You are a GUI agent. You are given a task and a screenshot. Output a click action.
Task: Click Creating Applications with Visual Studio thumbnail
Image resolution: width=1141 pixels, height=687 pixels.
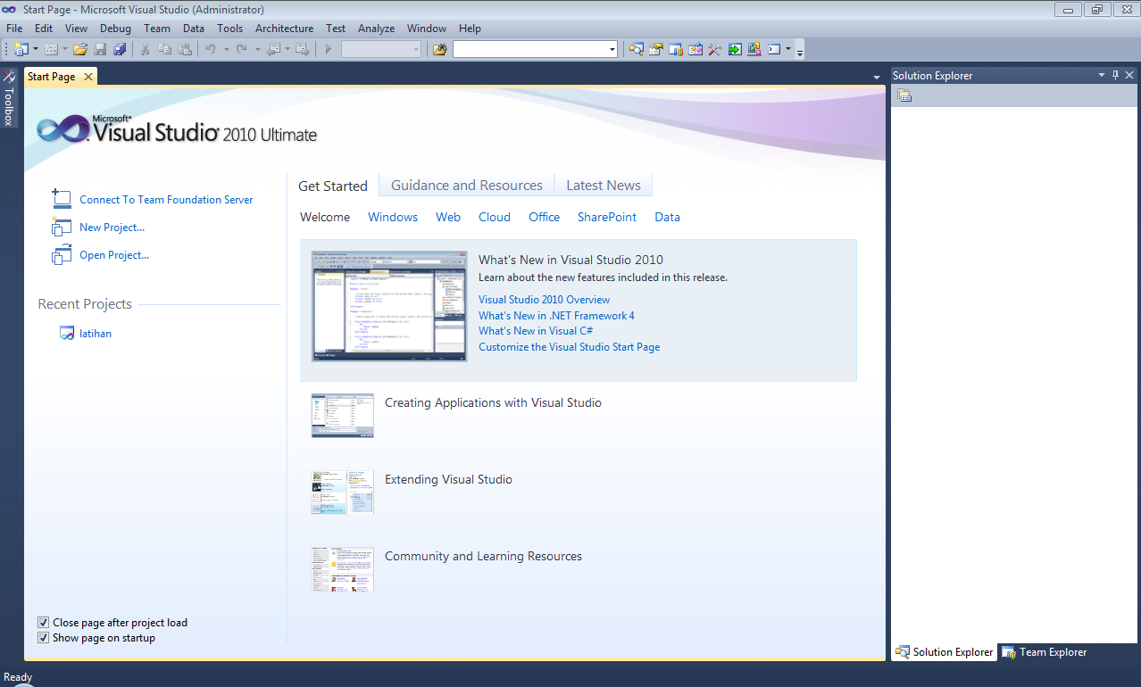point(343,416)
